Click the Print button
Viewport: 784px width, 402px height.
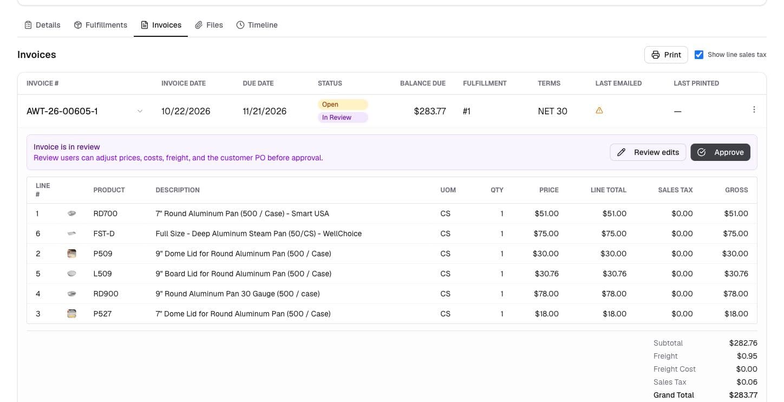click(666, 55)
